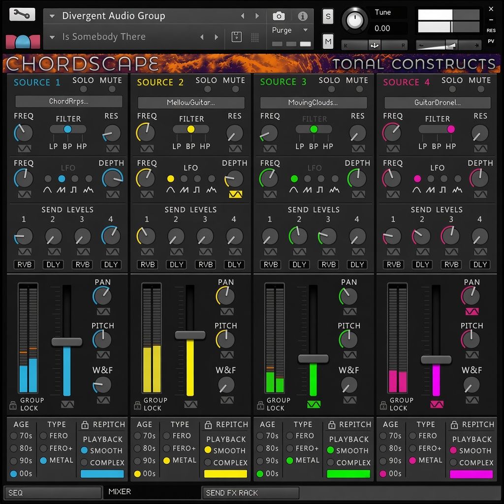The width and height of the screenshot is (504, 504).
Task: Toggle Source 2 Mute
Action: coord(235,89)
